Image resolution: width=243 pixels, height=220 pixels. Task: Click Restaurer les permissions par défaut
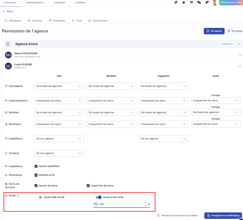tap(177, 215)
